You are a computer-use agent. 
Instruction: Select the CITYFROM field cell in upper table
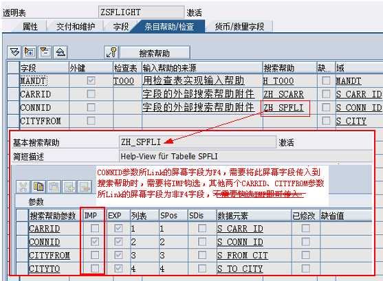[44, 121]
